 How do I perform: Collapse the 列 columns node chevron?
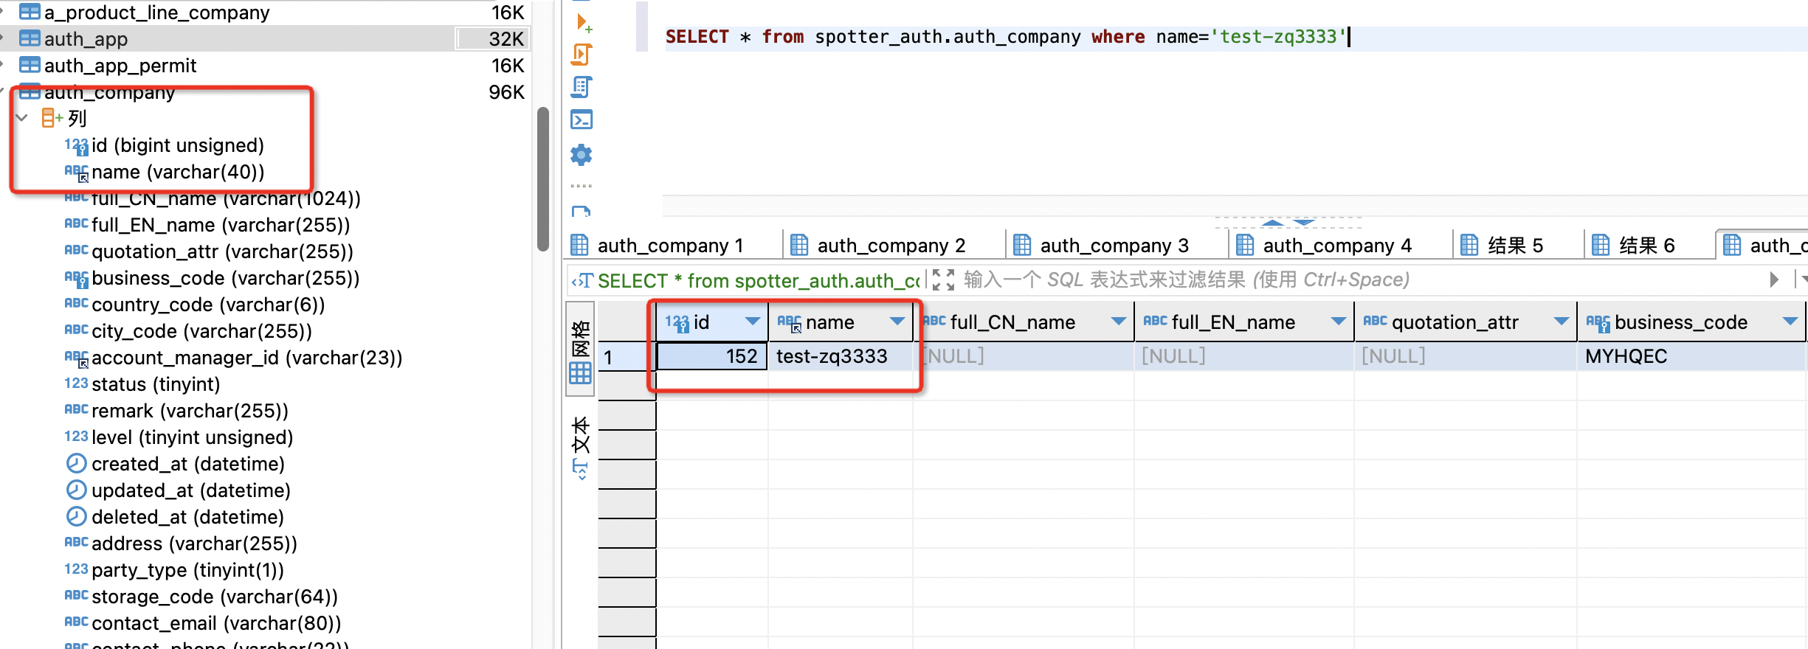22,118
